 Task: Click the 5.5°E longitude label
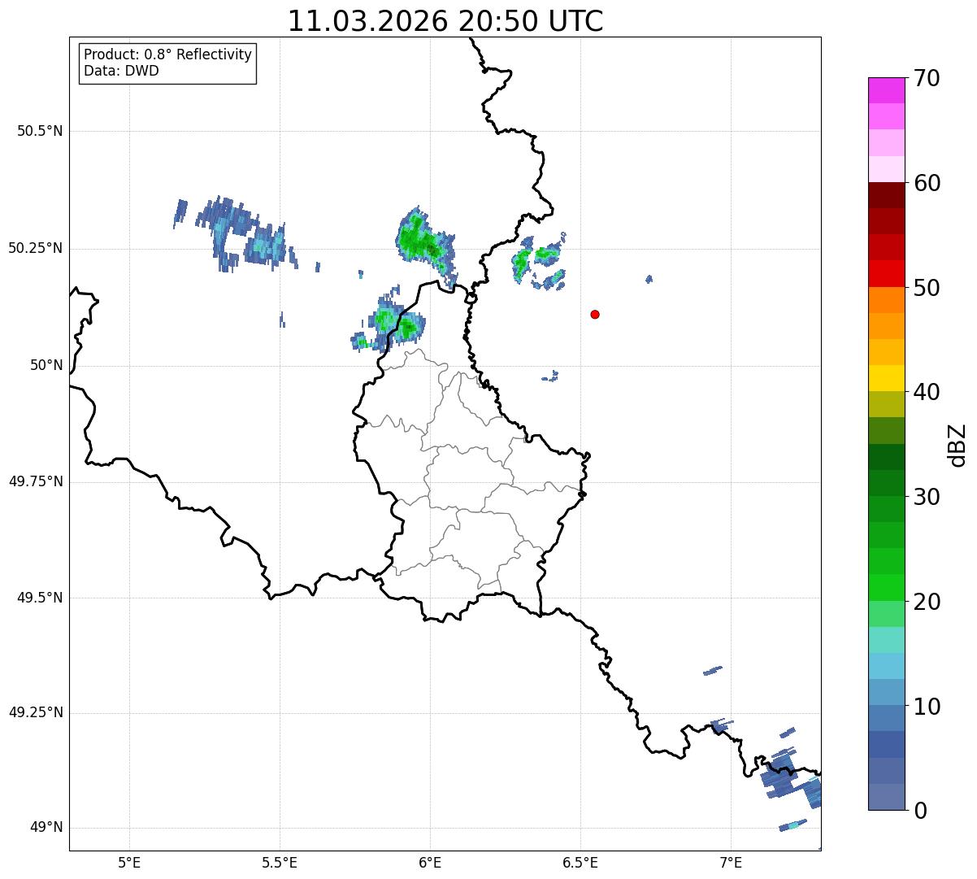[x=280, y=862]
